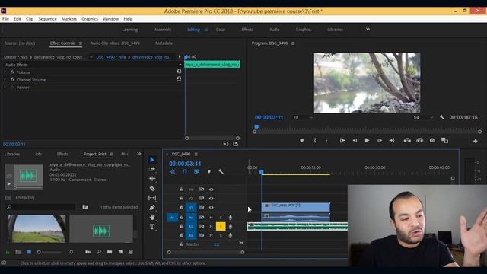Open Program monitor button editor plus

click(475, 141)
